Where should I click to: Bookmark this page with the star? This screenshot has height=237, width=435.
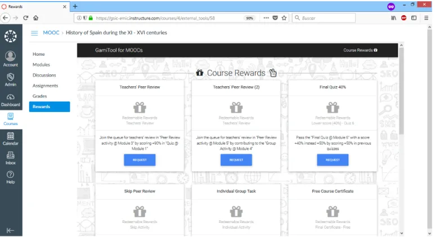[x=284, y=18]
